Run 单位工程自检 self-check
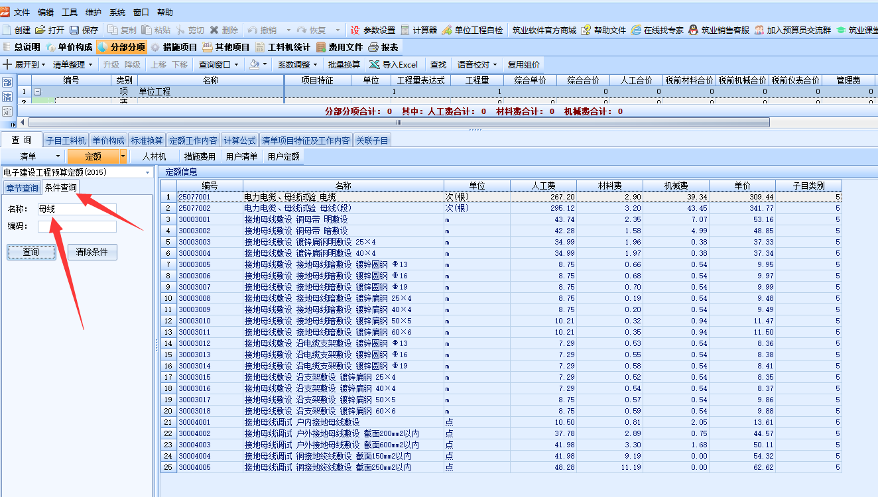The height and width of the screenshot is (497, 878). [x=472, y=30]
